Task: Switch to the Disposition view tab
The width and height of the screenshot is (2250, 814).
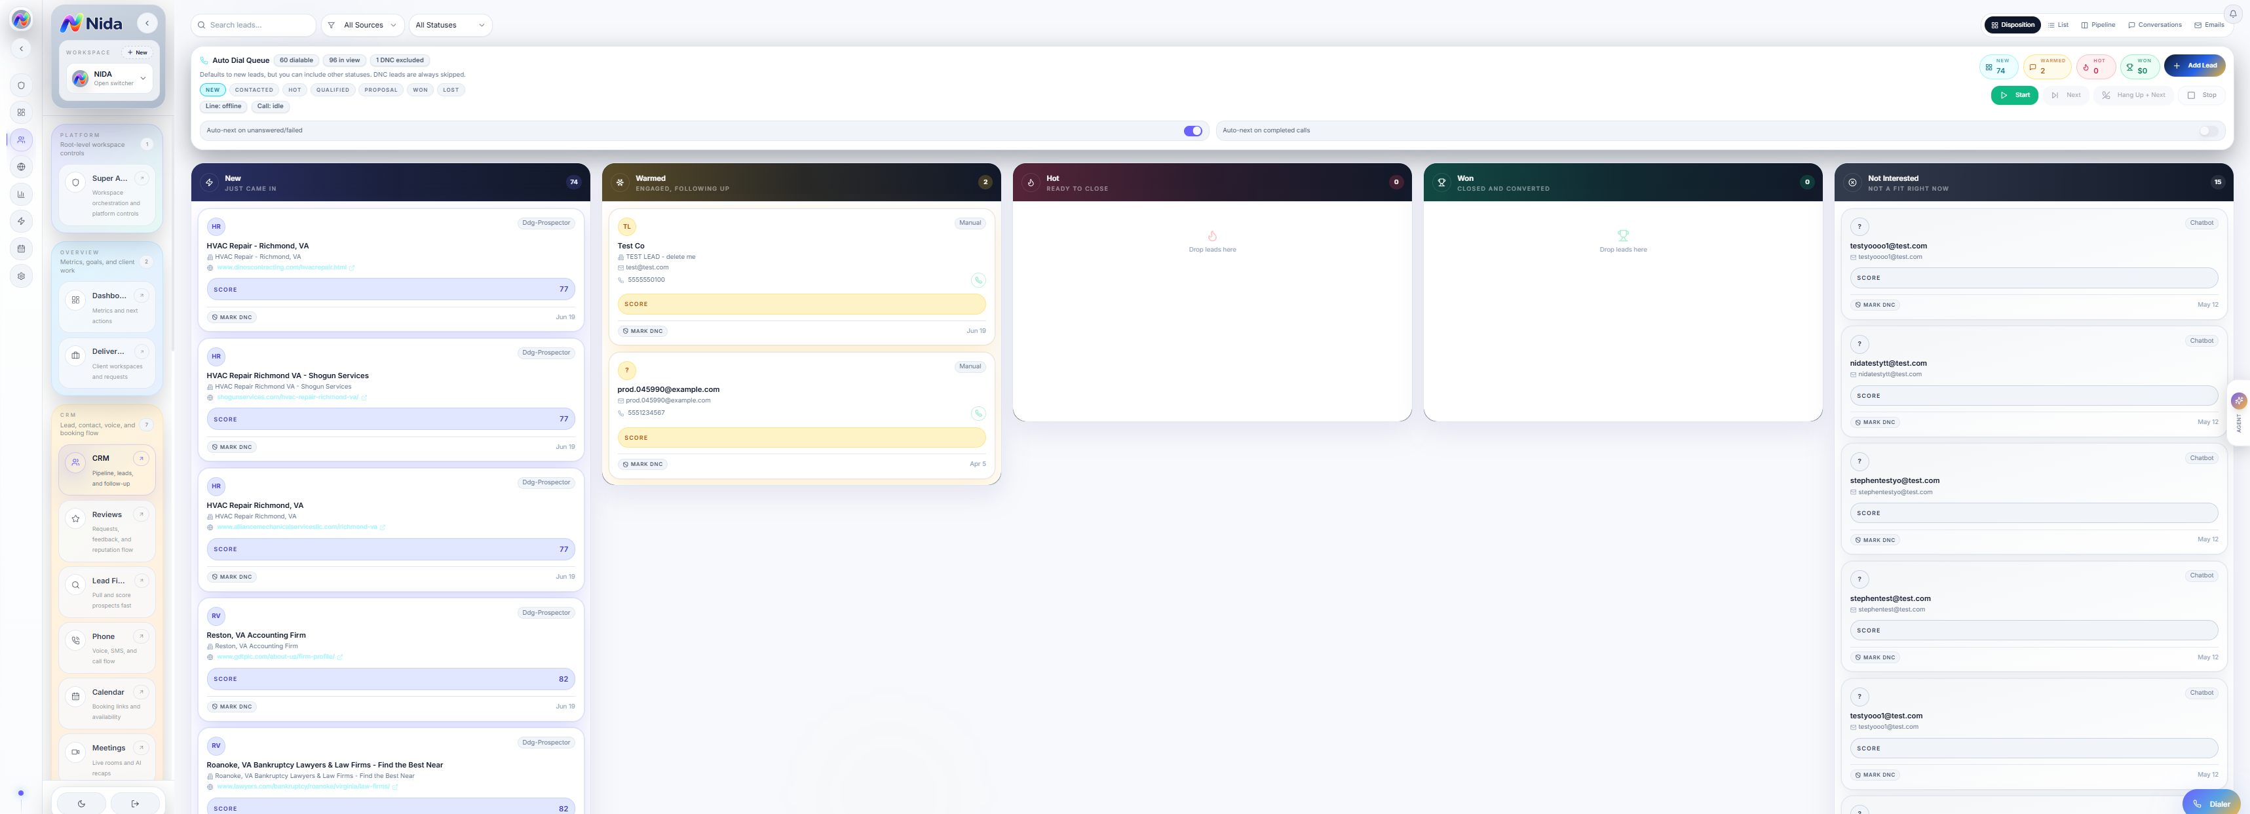Action: pos(2012,26)
